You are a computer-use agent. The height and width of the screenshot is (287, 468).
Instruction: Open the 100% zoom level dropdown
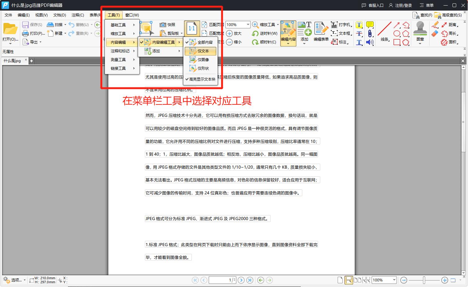[x=248, y=24]
